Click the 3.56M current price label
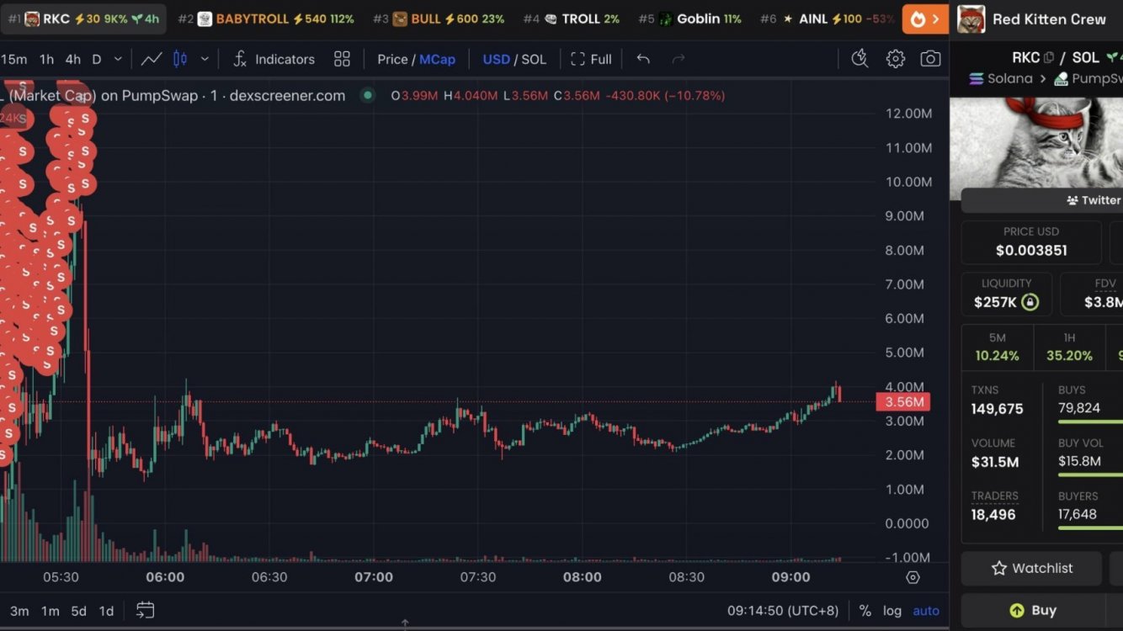 903,402
